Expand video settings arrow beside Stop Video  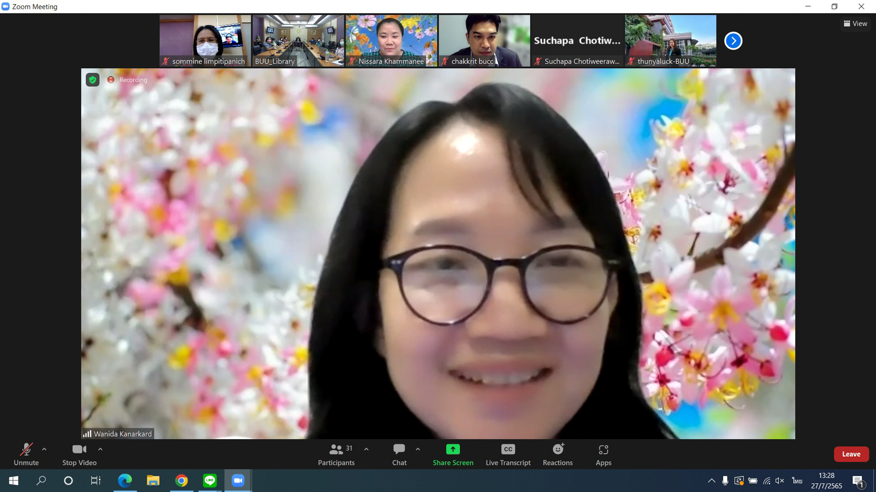(x=100, y=449)
